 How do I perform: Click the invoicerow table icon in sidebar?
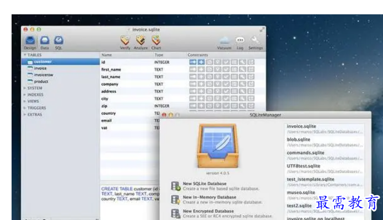(x=30, y=75)
